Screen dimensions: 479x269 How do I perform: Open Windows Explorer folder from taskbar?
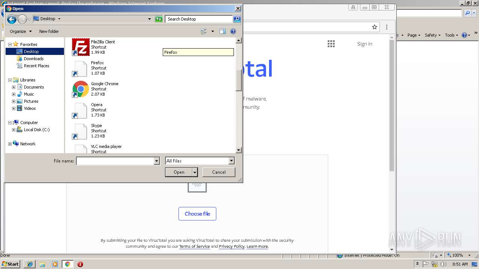pos(42,264)
